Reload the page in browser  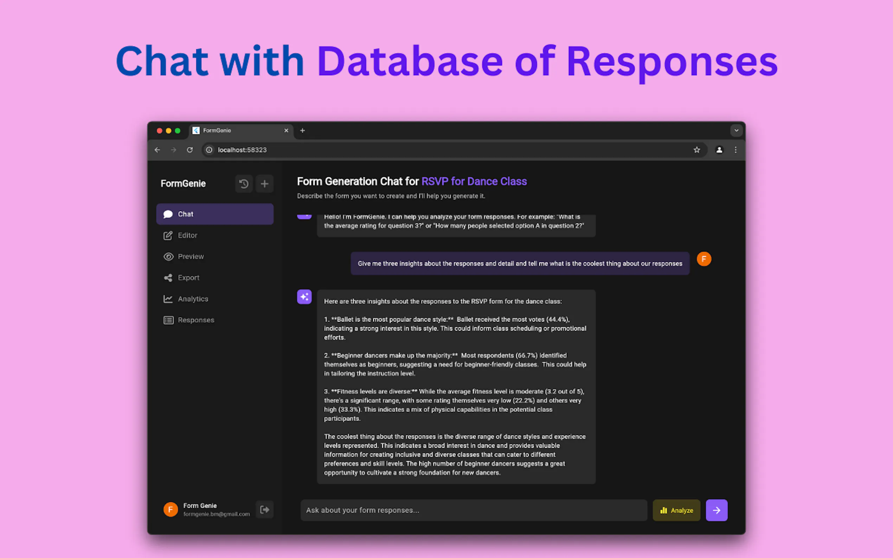tap(190, 150)
